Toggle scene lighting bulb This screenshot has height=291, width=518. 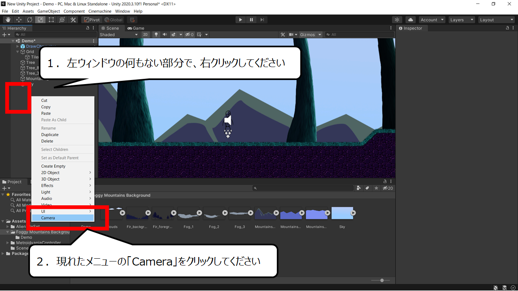click(157, 35)
